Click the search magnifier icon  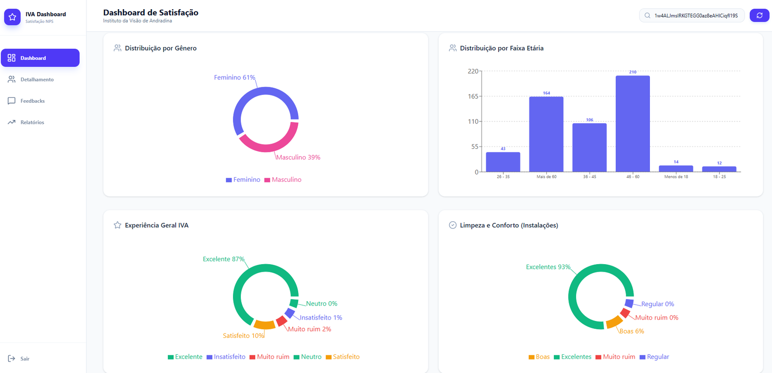point(648,15)
